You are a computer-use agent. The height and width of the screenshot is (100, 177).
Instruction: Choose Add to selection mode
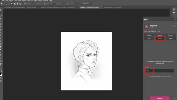(15, 4)
